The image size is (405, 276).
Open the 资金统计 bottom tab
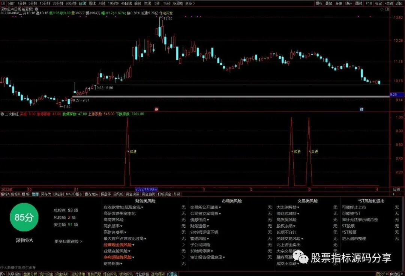pos(62,274)
